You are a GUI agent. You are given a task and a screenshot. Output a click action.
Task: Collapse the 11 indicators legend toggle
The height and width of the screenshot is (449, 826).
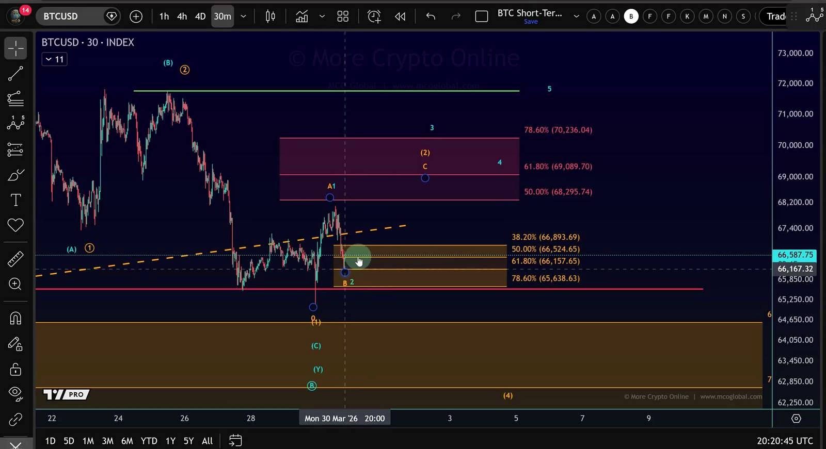pos(54,59)
